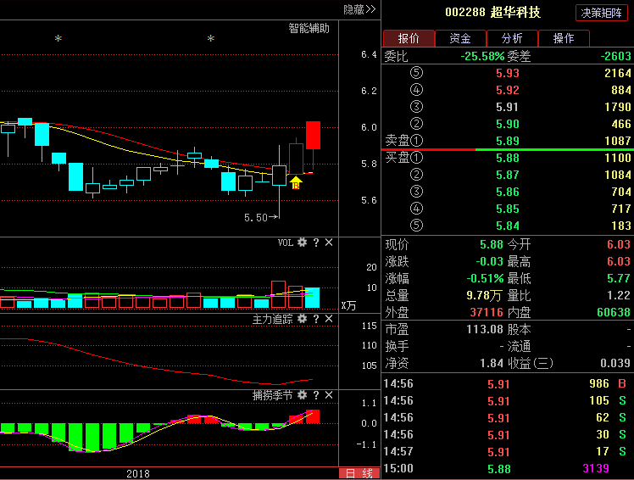Close the 捕捞季节 indicator panel
Screen dimensions: 634x480
click(329, 395)
